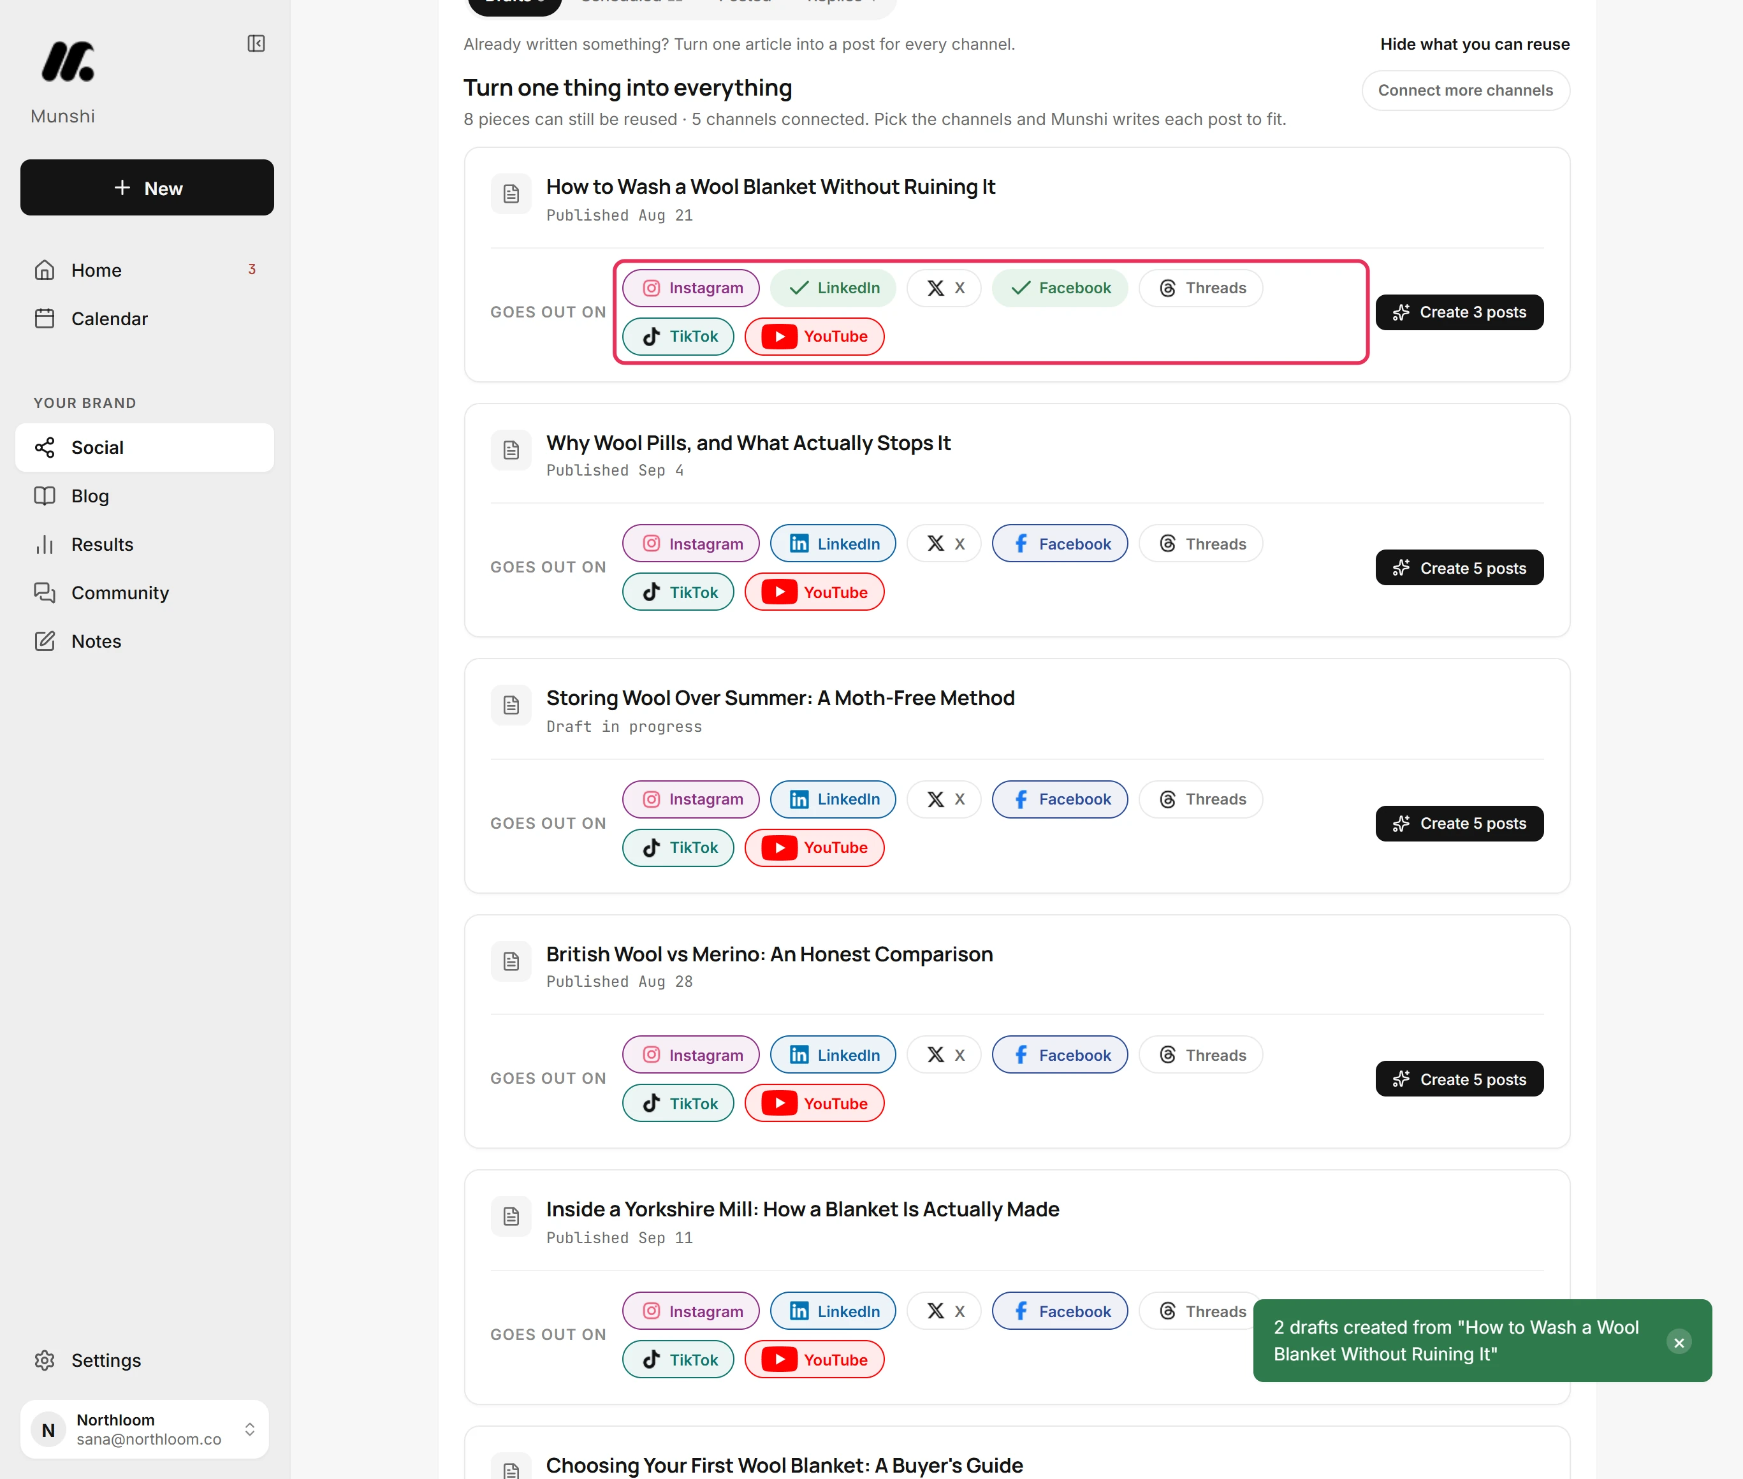
Task: Toggle LinkedIn for Inside a Yorkshire Mill
Action: click(x=833, y=1311)
